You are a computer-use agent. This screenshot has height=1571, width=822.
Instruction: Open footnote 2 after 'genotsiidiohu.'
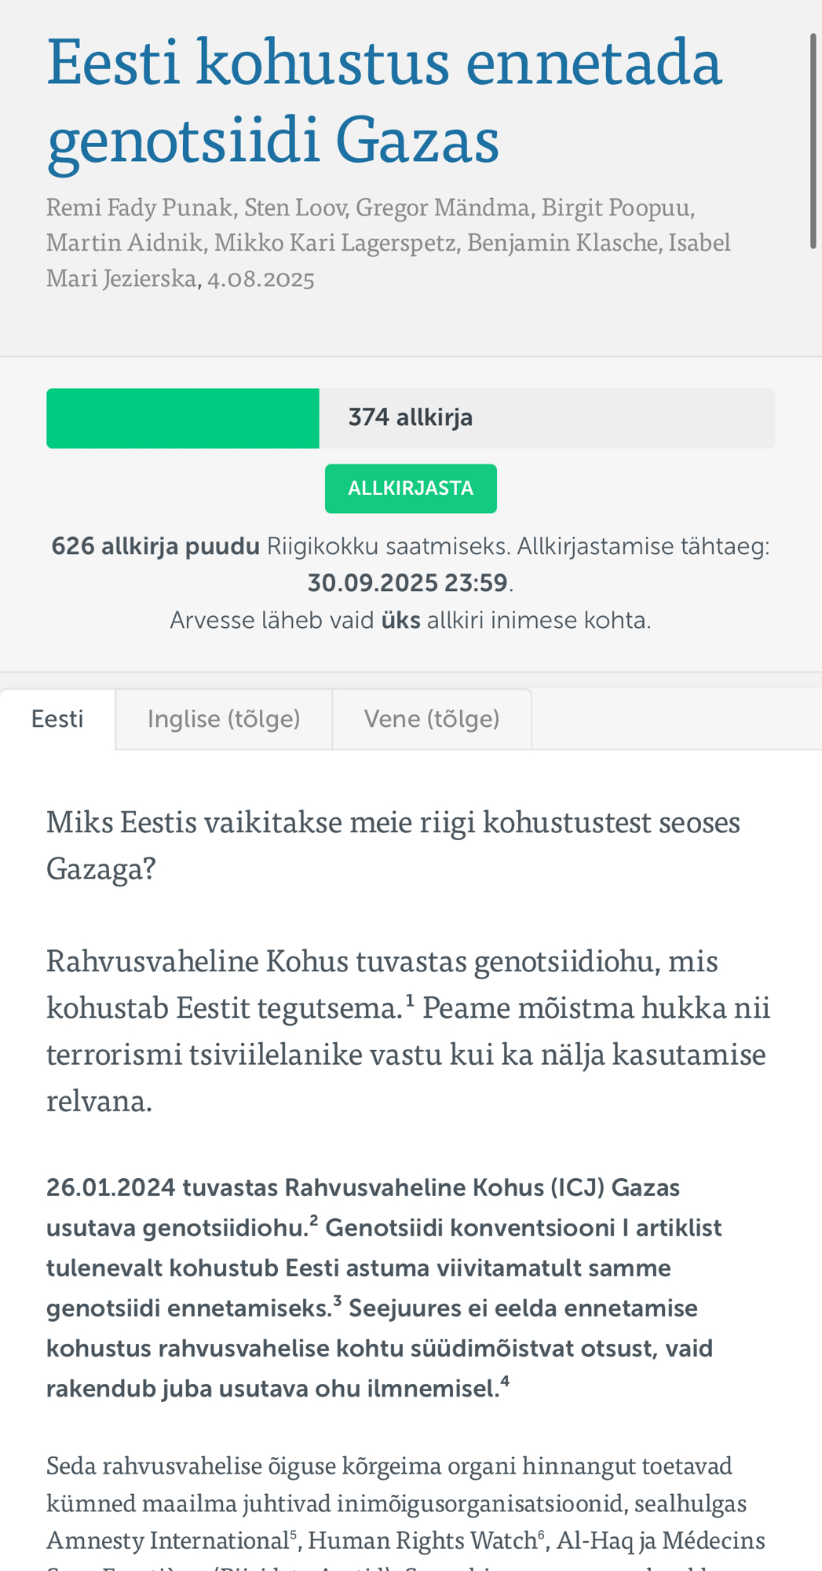[x=314, y=1220]
